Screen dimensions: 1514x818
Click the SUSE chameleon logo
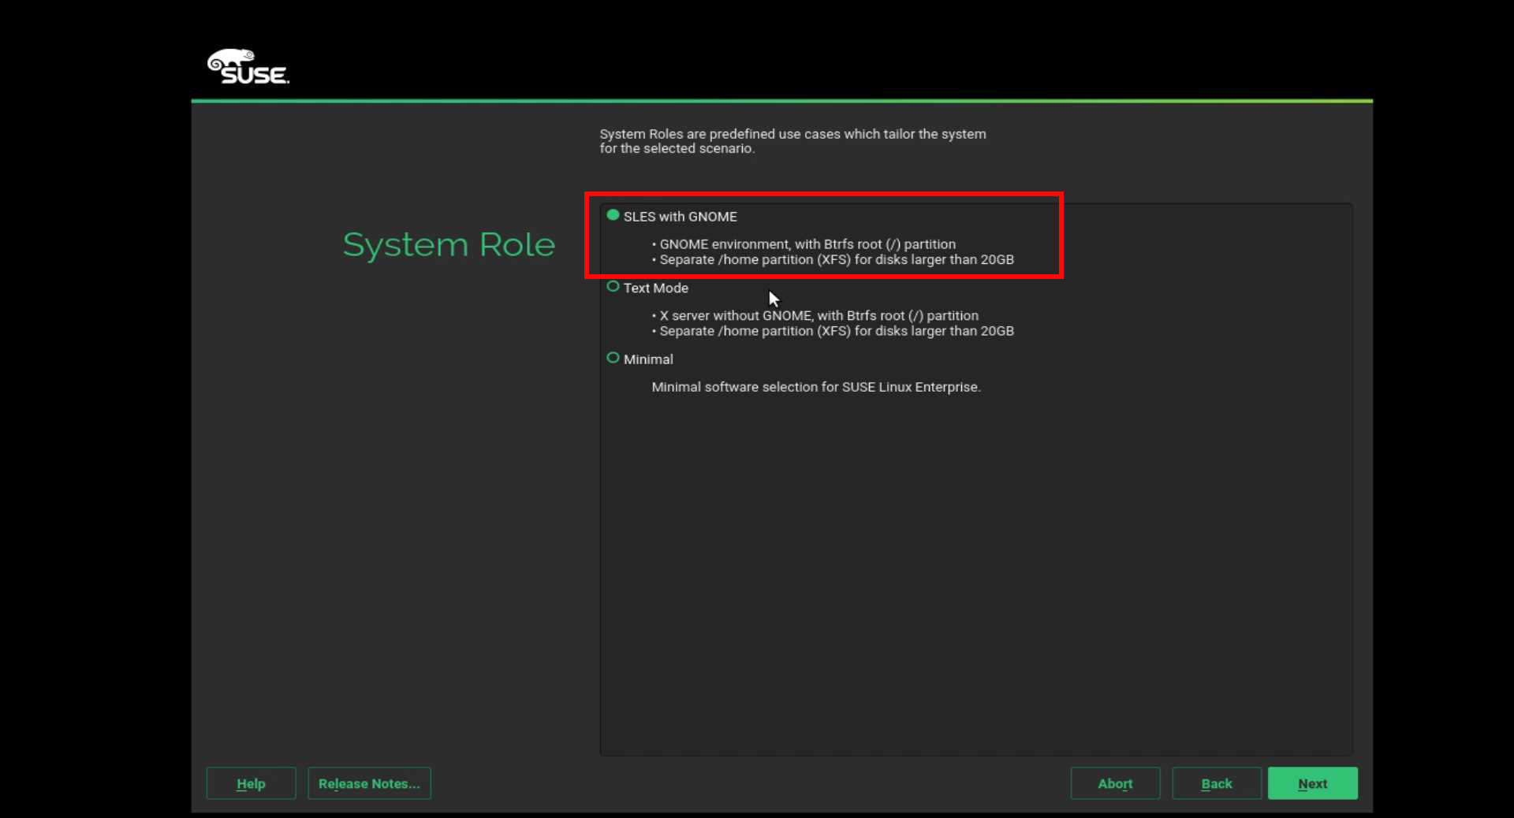248,67
